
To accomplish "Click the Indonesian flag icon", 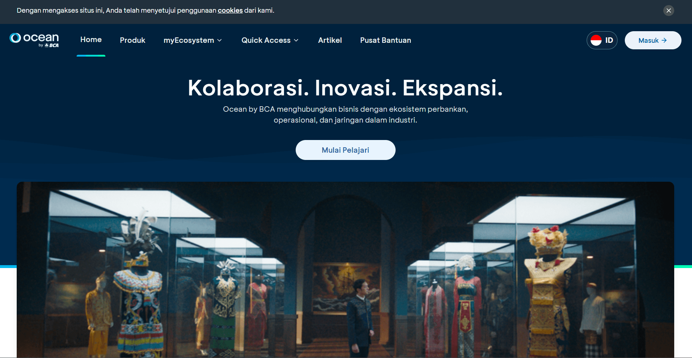I will 596,40.
